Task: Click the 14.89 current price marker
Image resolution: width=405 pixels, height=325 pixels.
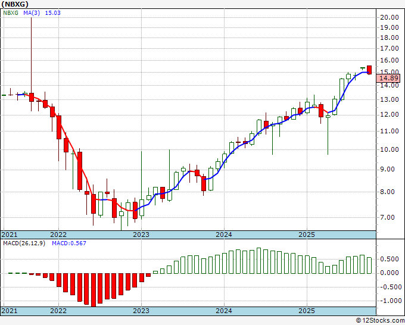Action: 388,78
